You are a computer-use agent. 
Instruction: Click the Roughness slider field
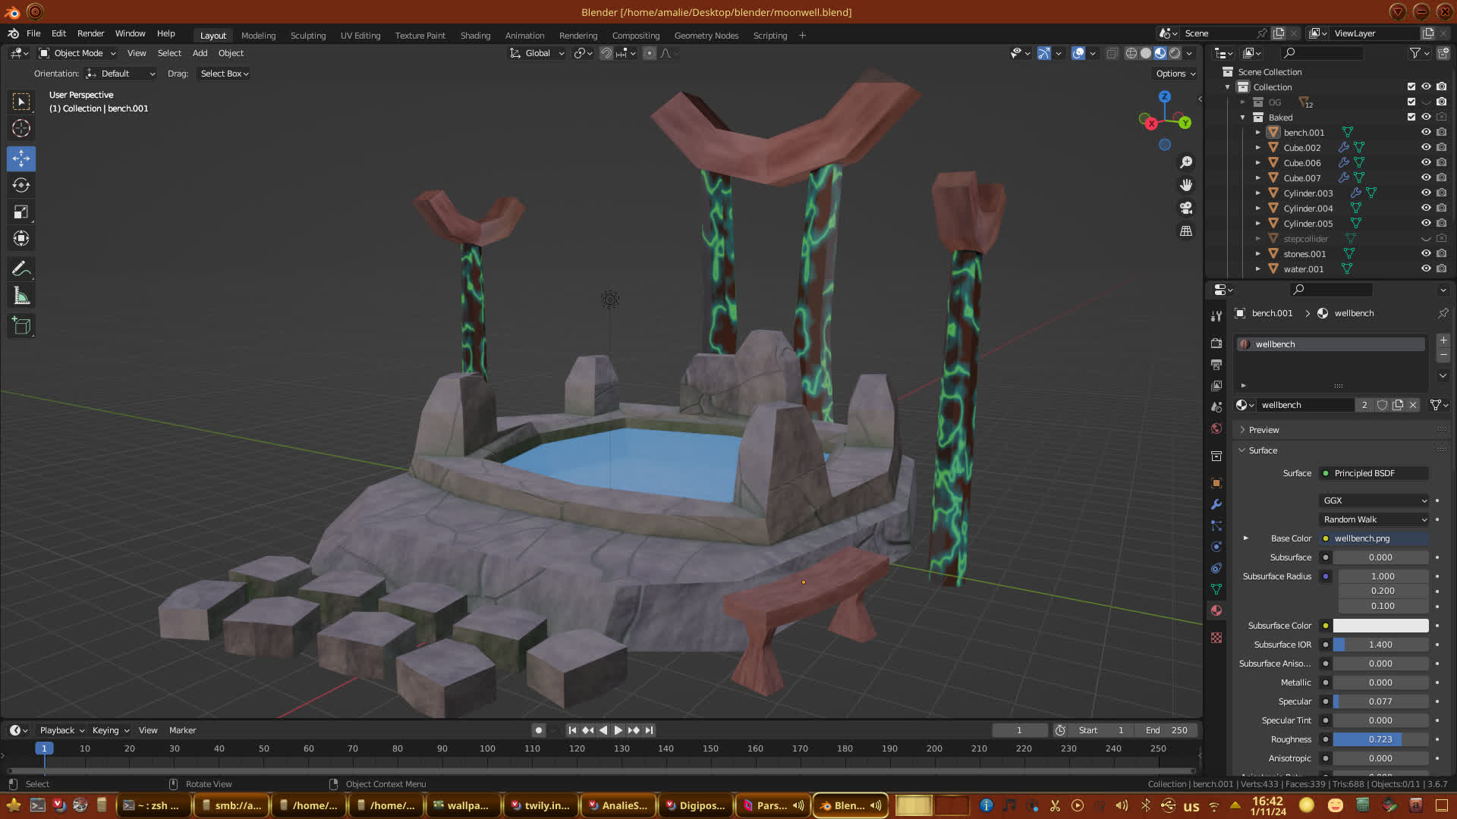click(x=1380, y=739)
